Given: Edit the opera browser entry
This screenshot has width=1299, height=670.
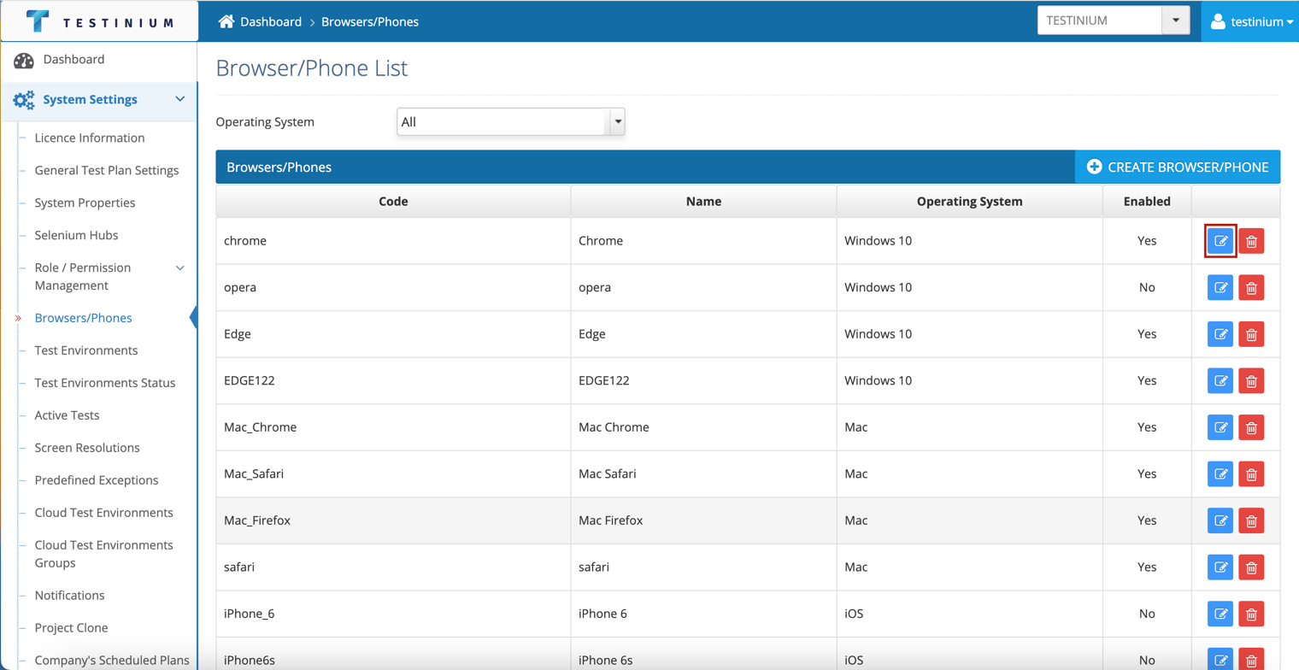Looking at the screenshot, I should point(1220,287).
